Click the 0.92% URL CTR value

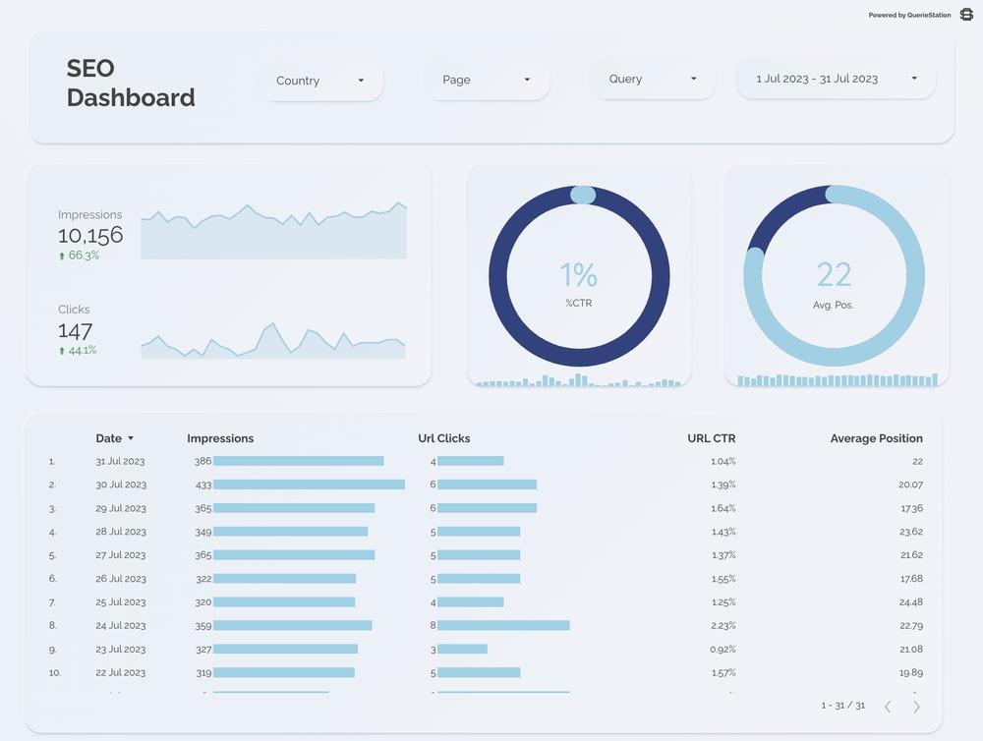tap(723, 650)
